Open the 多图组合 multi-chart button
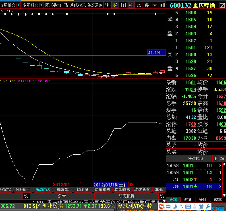The width and height of the screenshot is (226, 211). coord(30,5)
